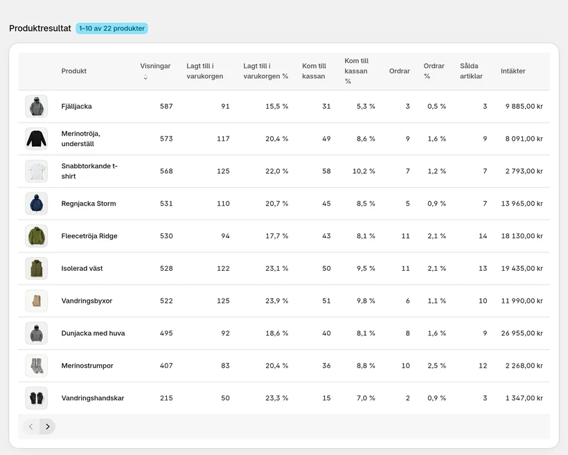Open product name Regnjacka Storm
The image size is (568, 455).
click(x=89, y=204)
